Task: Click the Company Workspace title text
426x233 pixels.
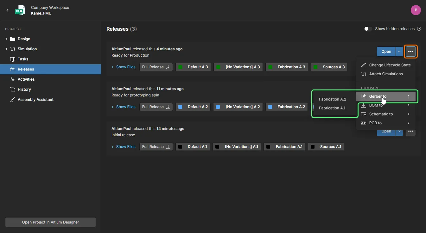Action: point(50,8)
